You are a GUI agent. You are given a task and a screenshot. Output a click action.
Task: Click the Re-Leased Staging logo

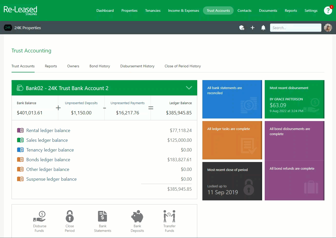pyautogui.click(x=20, y=10)
